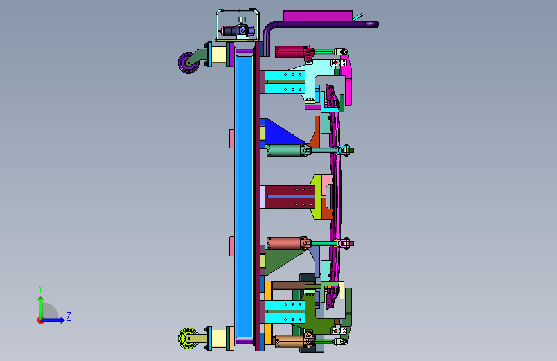Screen dimensions: 557x361
Task: Select the motor inside the top cage
Action: 238,31
